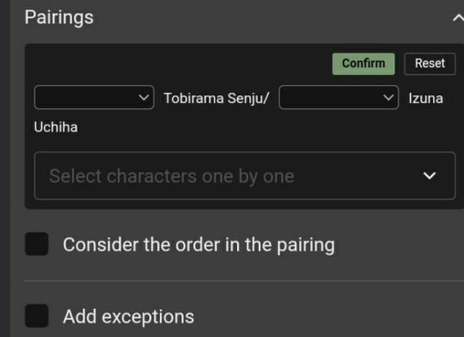Open the dropdown left of Izuna Uchiha
Screen dimensions: 464x337
[x=339, y=97]
